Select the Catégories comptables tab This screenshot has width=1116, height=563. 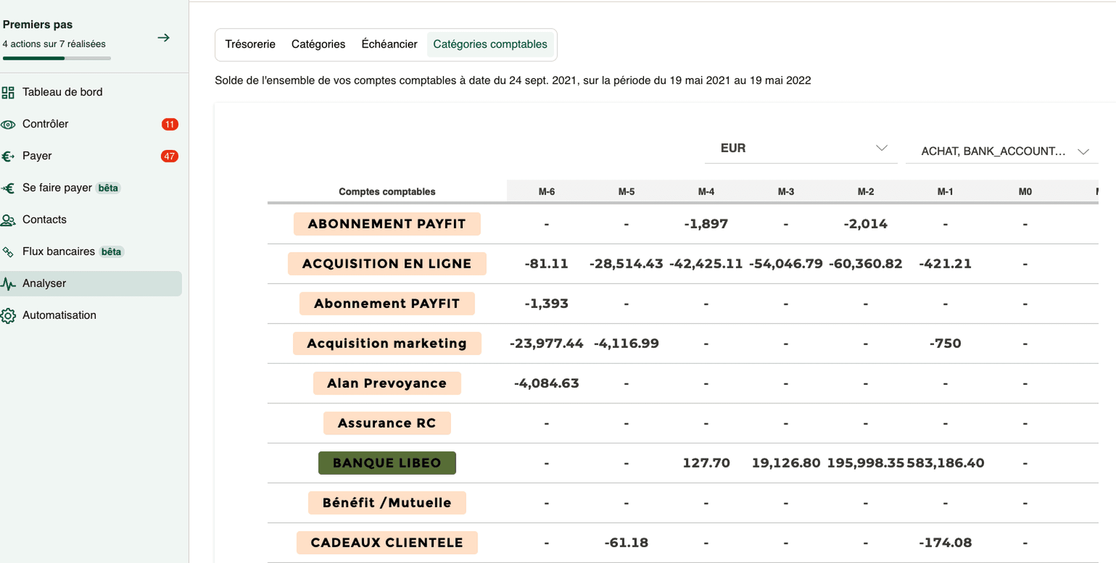coord(490,44)
